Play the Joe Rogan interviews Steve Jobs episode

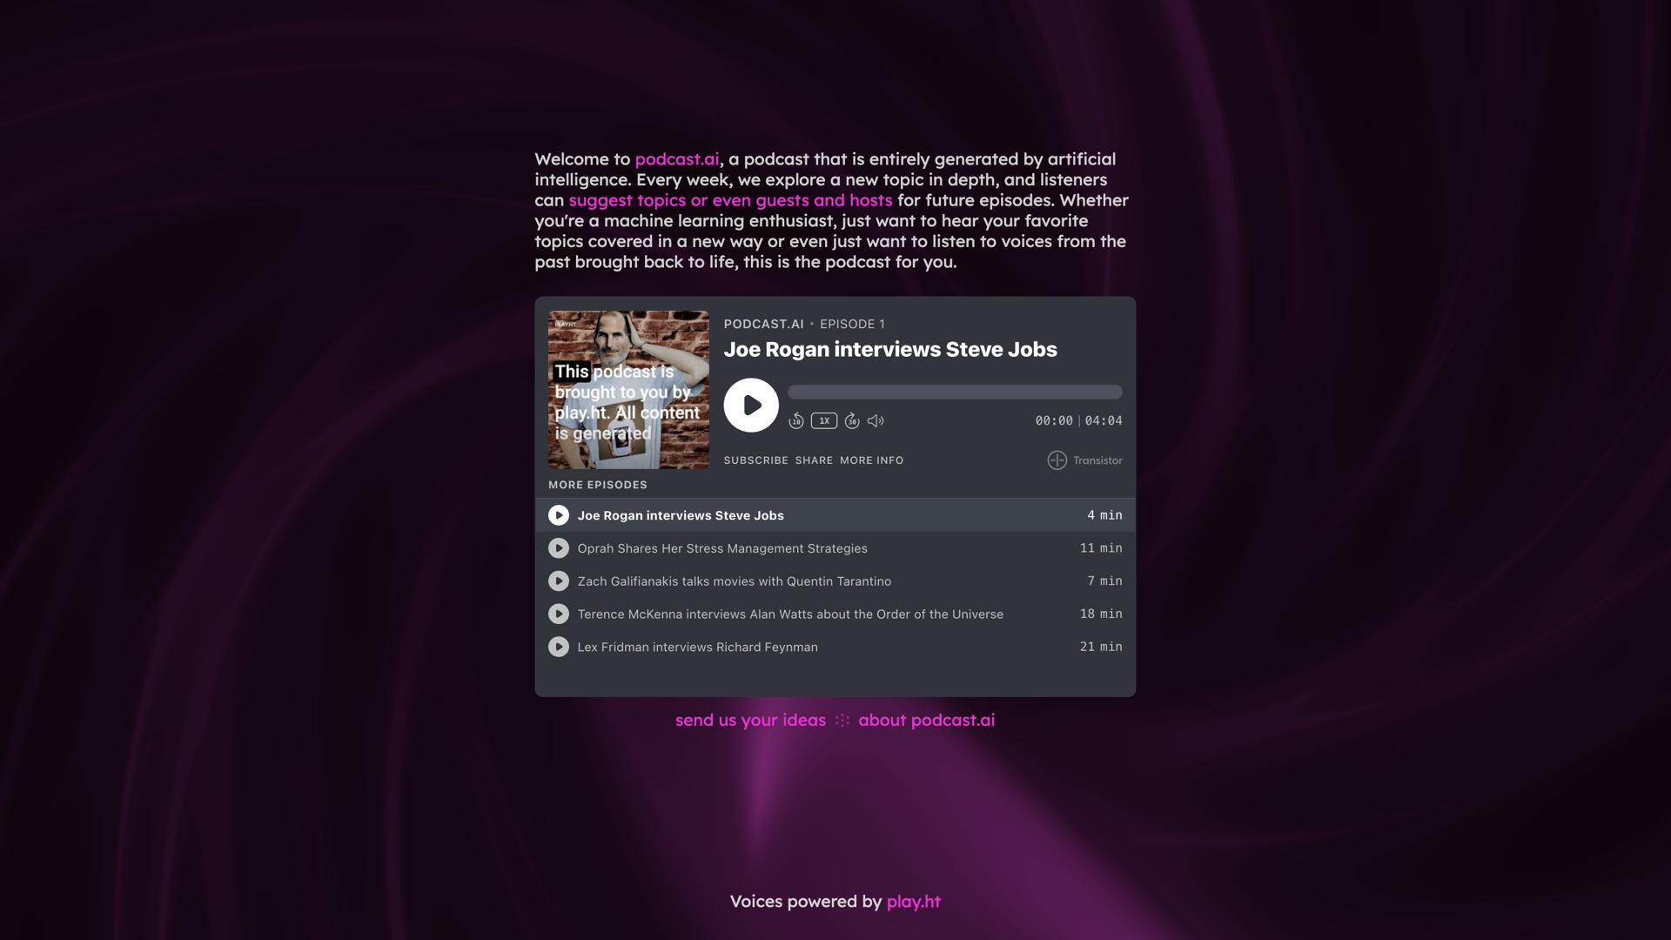click(751, 405)
